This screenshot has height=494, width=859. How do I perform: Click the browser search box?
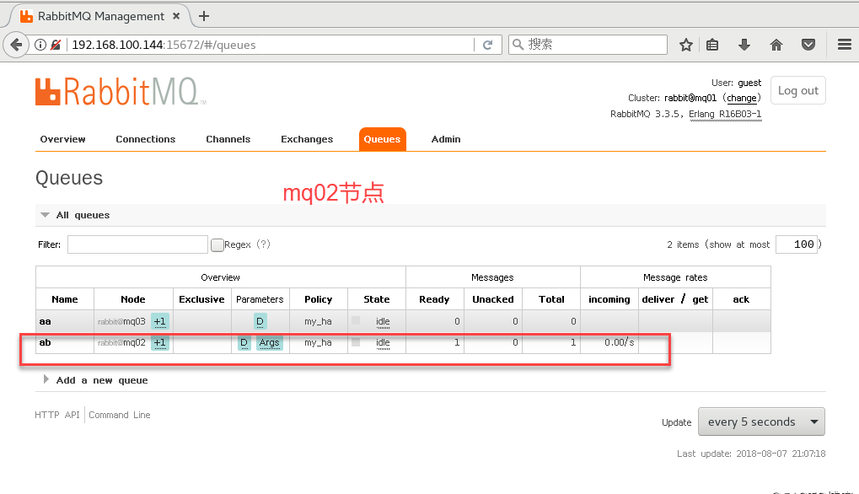(588, 45)
